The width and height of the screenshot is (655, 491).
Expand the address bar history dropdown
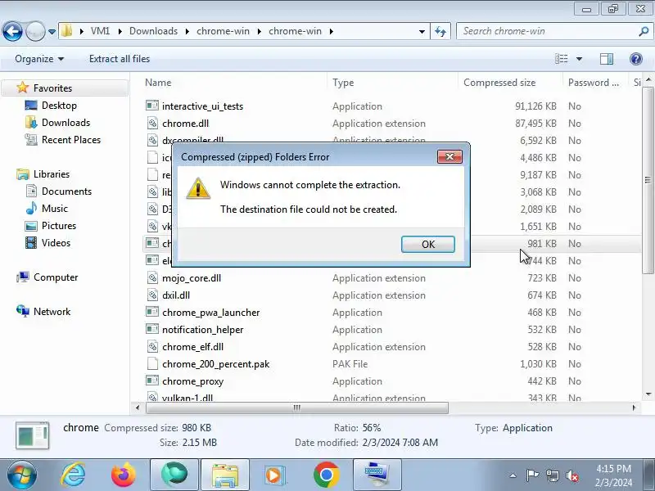(422, 31)
